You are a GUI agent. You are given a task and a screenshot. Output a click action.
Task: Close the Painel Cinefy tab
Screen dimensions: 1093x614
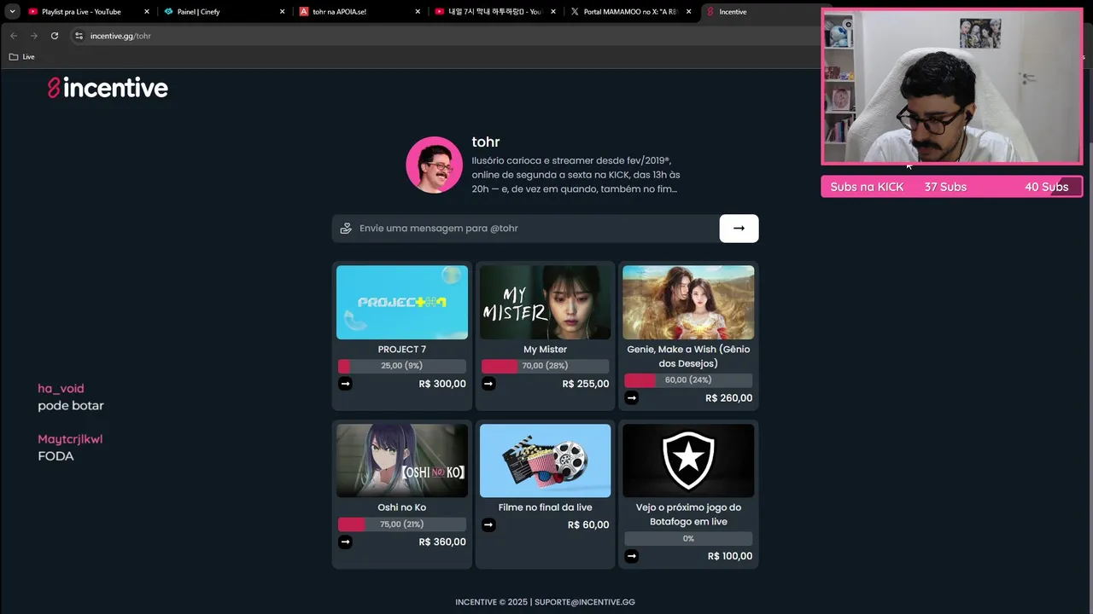[283, 12]
